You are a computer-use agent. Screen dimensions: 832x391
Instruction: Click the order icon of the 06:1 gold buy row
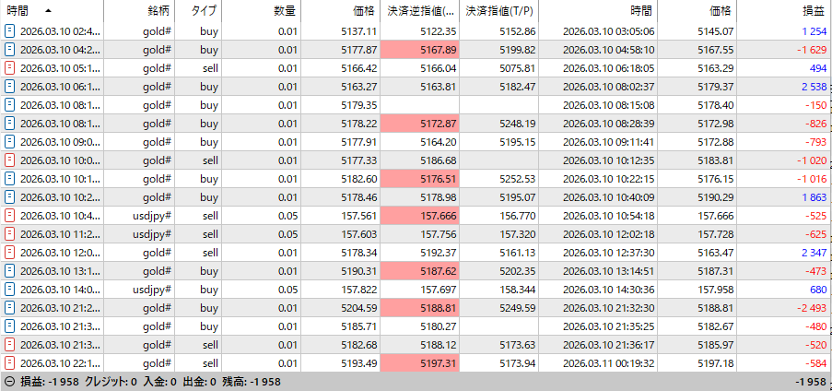10,87
